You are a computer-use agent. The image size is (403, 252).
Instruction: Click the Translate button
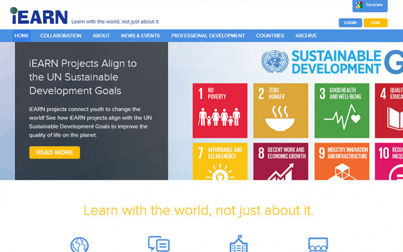[370, 6]
